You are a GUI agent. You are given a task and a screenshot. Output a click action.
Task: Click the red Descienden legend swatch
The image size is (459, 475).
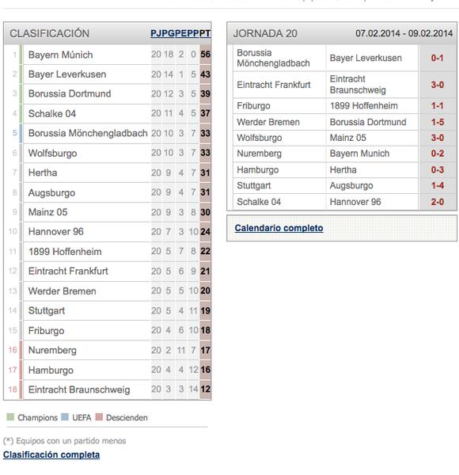point(99,417)
